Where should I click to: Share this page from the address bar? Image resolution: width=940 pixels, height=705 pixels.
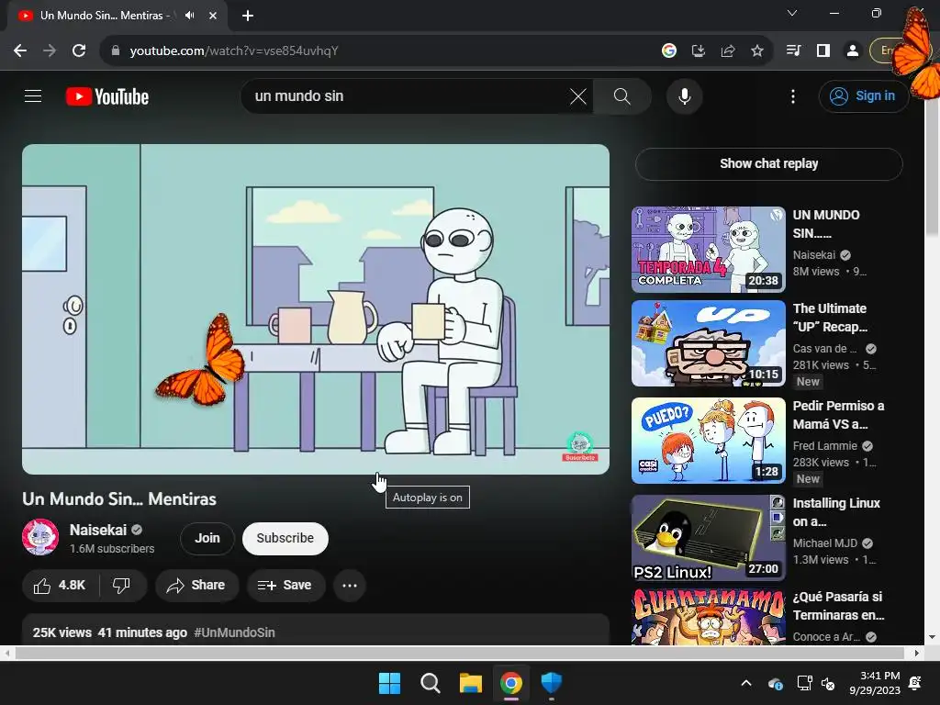pyautogui.click(x=728, y=51)
